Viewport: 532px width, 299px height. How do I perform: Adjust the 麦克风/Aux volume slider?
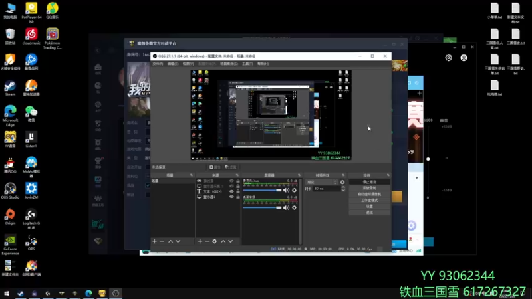(x=262, y=190)
